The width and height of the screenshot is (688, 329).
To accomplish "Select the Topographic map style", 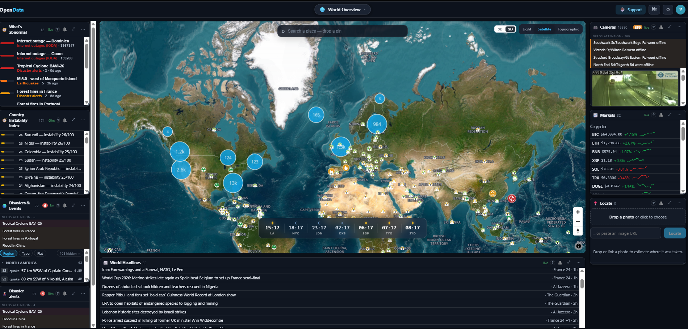I will [x=568, y=29].
